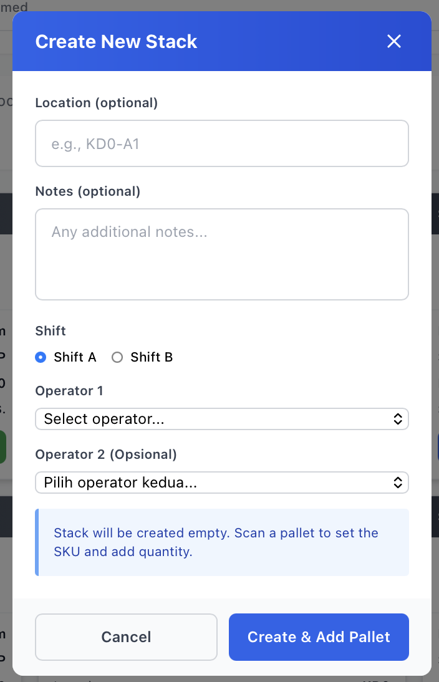This screenshot has height=682, width=439.
Task: Click the 'Operator 2 (Opsional)' field label
Action: [x=106, y=454]
